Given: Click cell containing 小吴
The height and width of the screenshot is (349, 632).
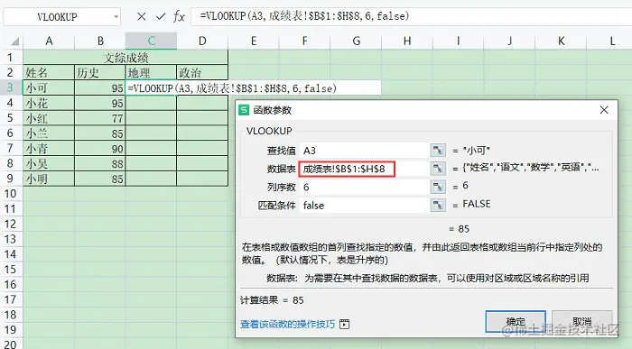Looking at the screenshot, I should pos(49,163).
